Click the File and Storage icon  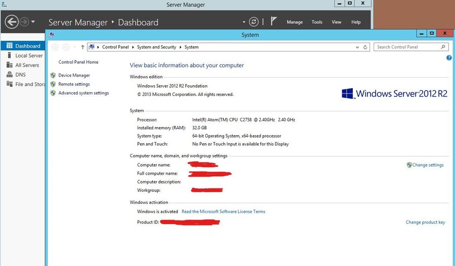(x=10, y=84)
